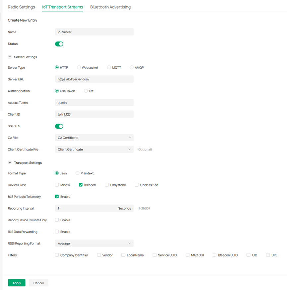Open the Client Certificate File dropdown
The image size is (287, 290).
click(94, 149)
